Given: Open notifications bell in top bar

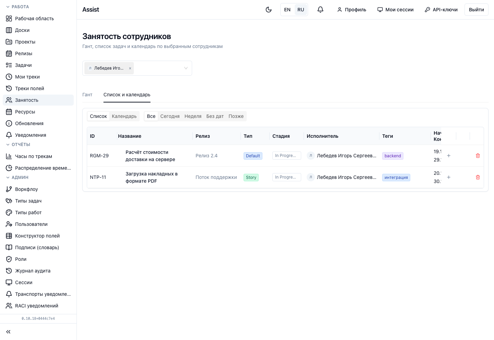Looking at the screenshot, I should click(320, 10).
